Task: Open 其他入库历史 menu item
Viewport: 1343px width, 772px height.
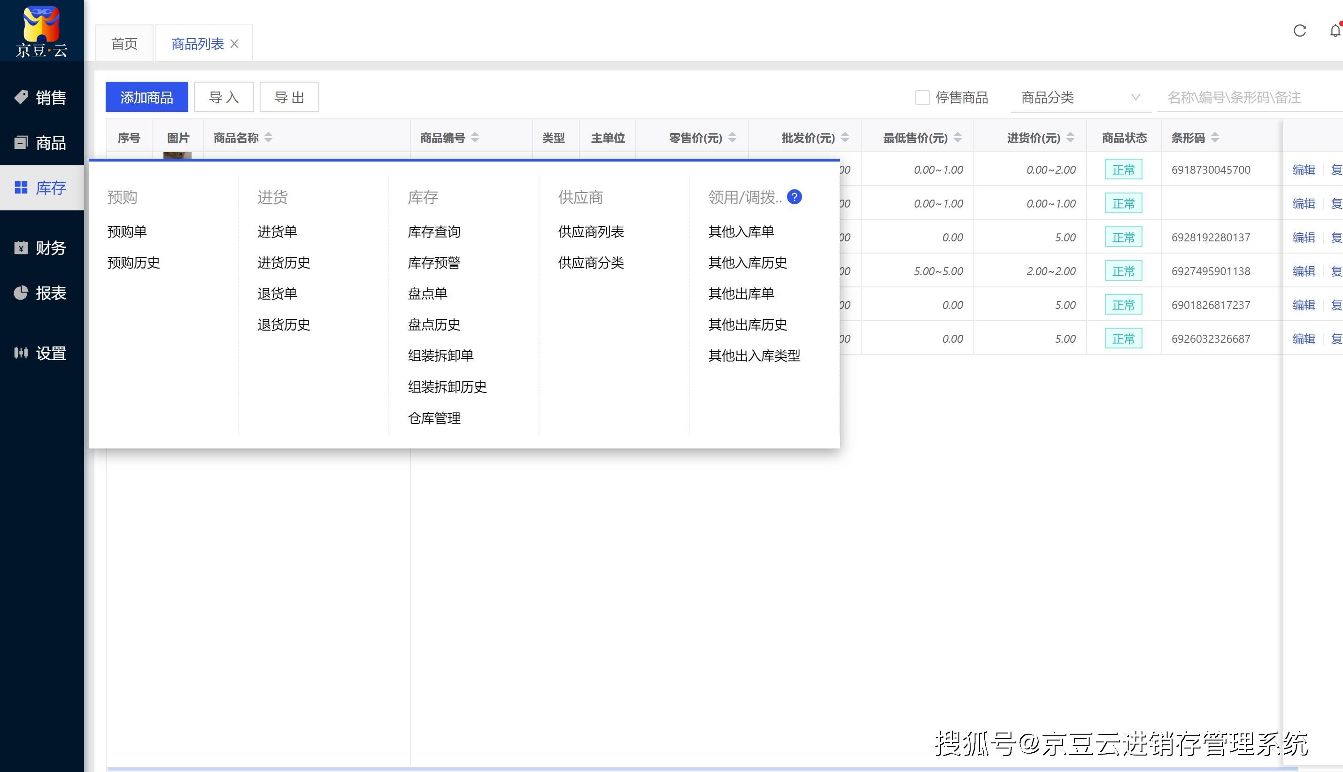Action: pos(748,262)
